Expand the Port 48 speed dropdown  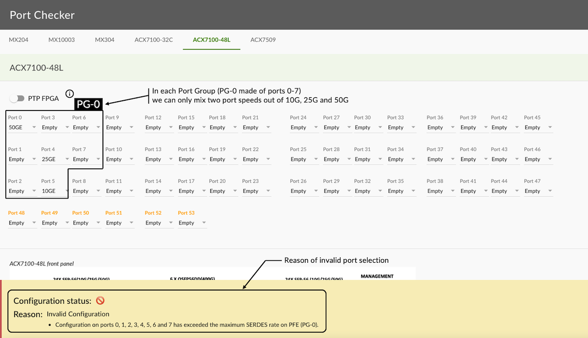23,223
